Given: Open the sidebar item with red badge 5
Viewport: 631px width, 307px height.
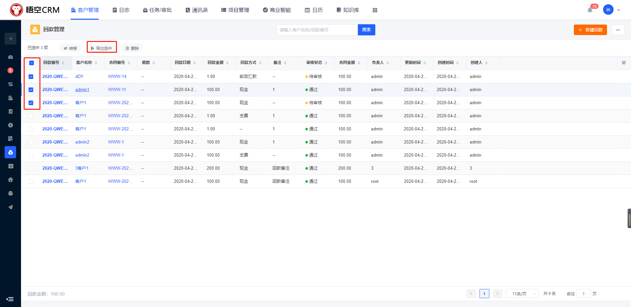Looking at the screenshot, I should pyautogui.click(x=11, y=70).
